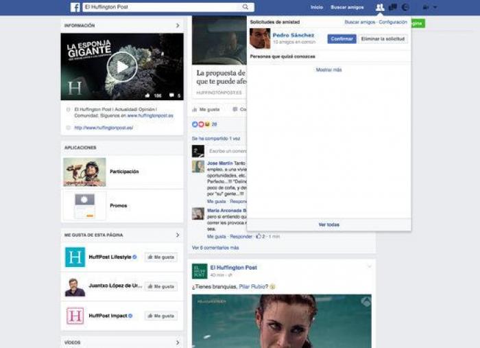Click the search magnifier icon

point(245,8)
